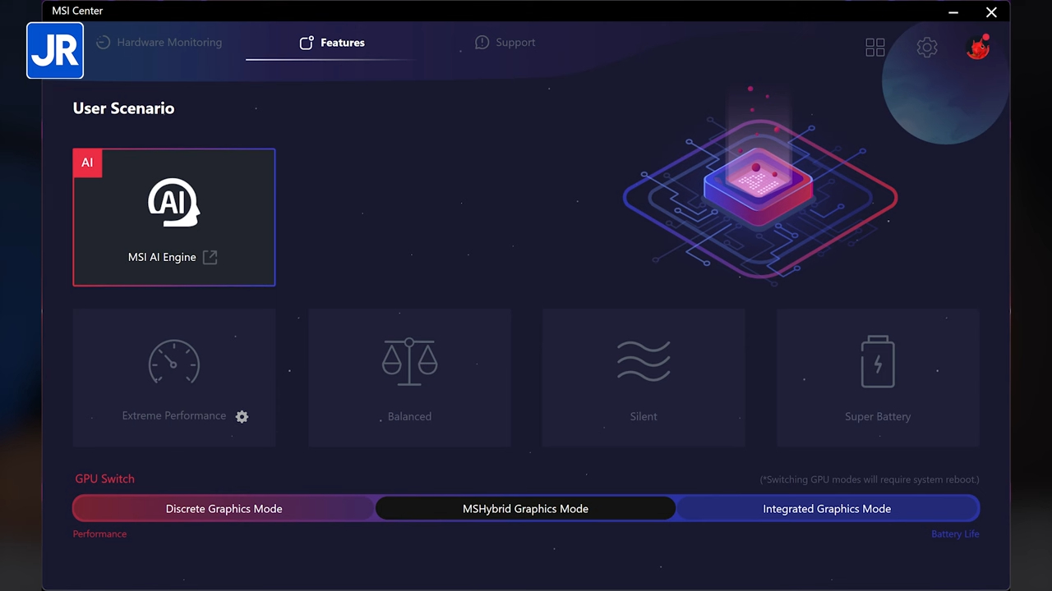Image resolution: width=1052 pixels, height=591 pixels.
Task: Select the Extreme Performance speedometer icon
Action: point(173,361)
